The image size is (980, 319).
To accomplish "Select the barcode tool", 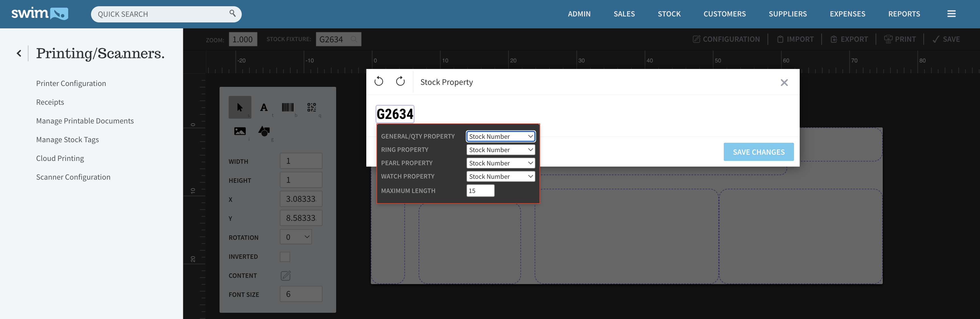I will point(288,108).
